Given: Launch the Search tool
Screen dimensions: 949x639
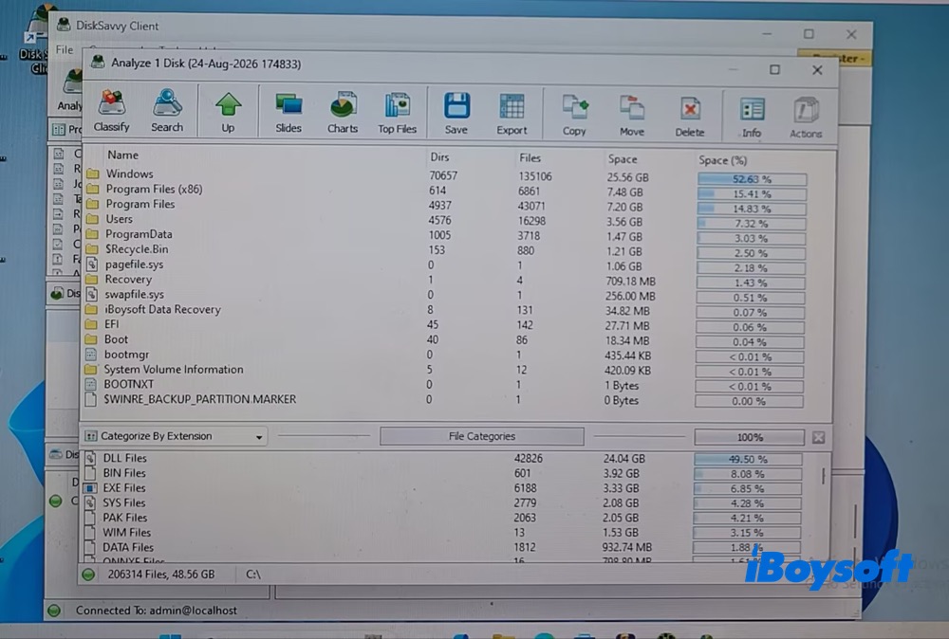Looking at the screenshot, I should pos(167,111).
